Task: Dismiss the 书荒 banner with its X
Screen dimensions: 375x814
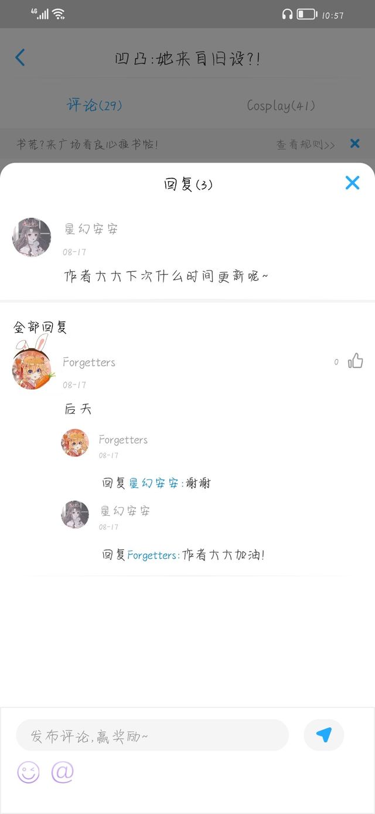Action: click(x=354, y=143)
